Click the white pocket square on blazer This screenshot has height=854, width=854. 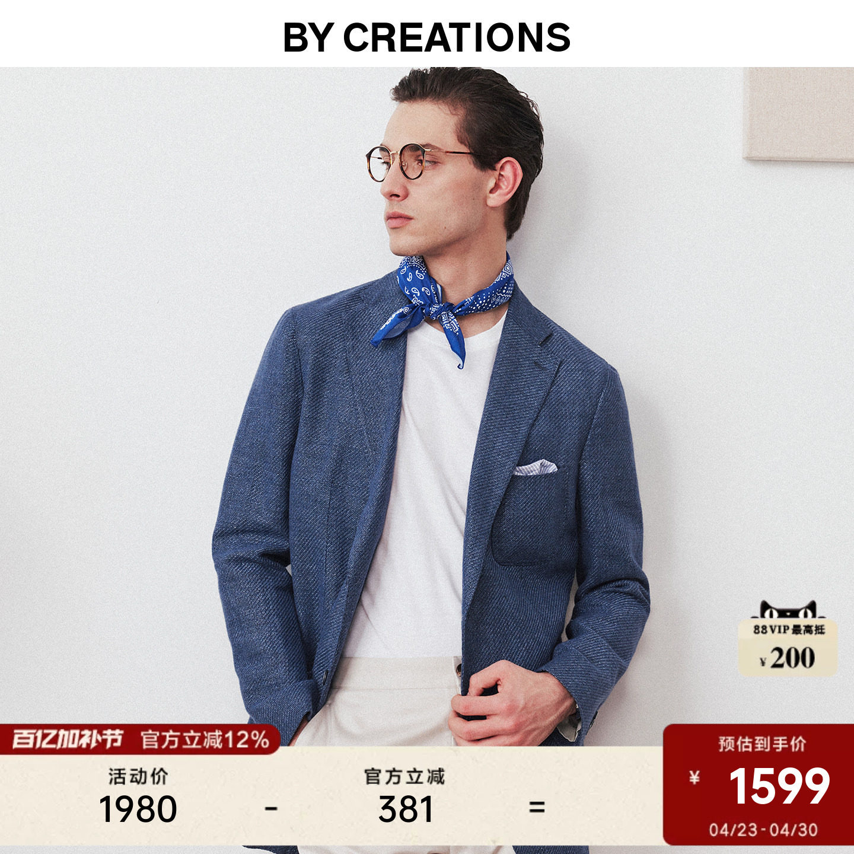point(535,467)
